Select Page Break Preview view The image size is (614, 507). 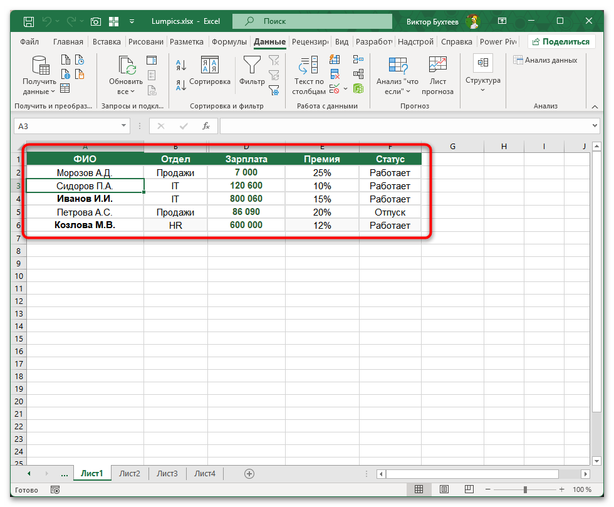click(x=469, y=489)
